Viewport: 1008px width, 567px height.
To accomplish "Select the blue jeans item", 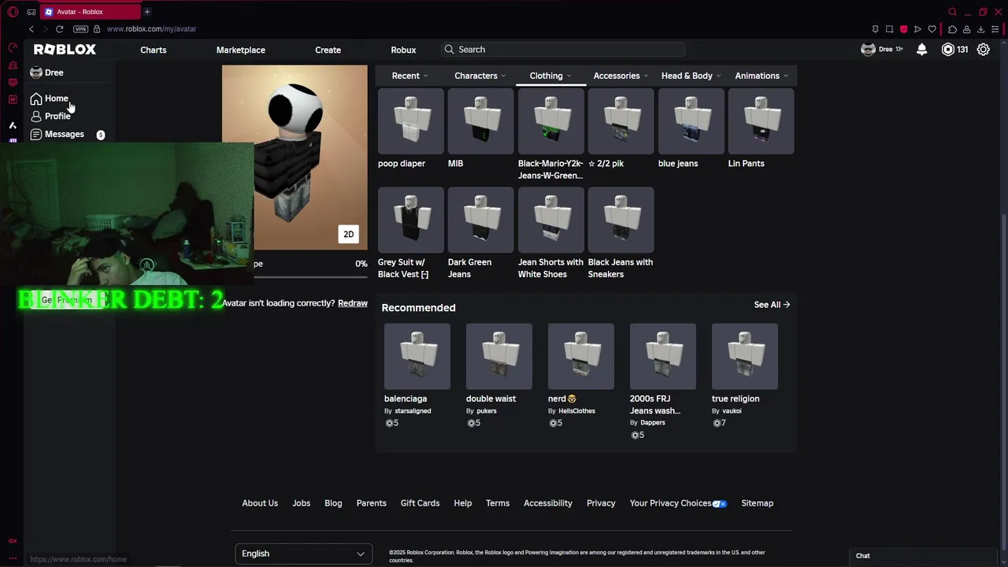I will (691, 122).
